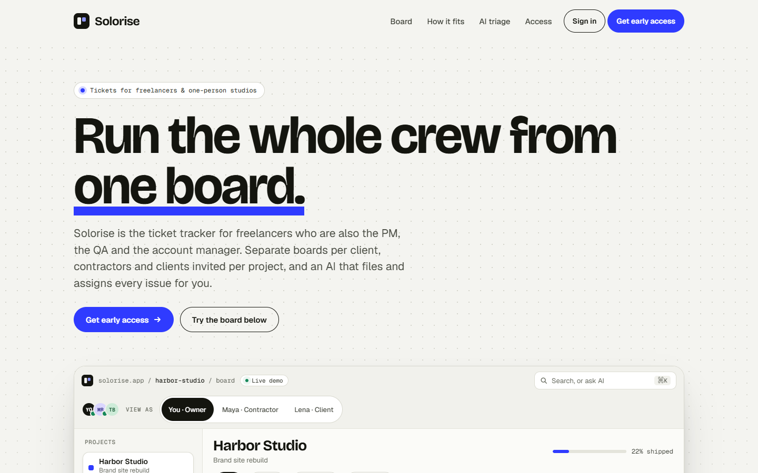Click Get early access in the header
Image resolution: width=758 pixels, height=473 pixels.
[x=646, y=21]
